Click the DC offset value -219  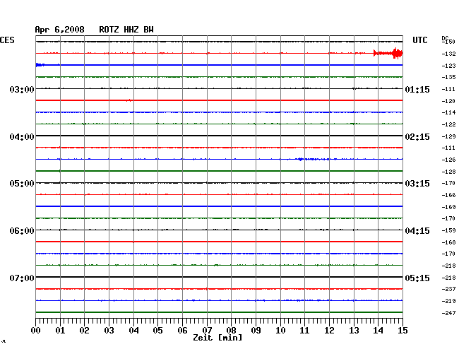[448, 301]
